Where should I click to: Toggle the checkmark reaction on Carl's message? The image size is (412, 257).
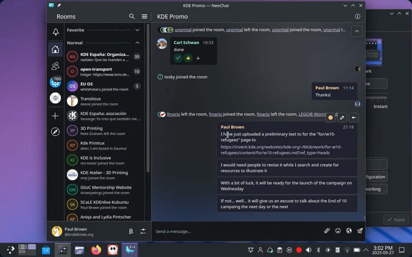[178, 58]
